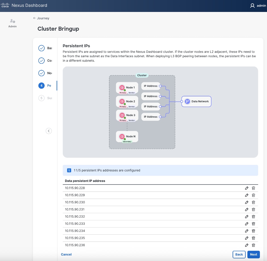Delete the 10.115.90.229 IP address
Screen dimensions: 267x261
[253, 195]
